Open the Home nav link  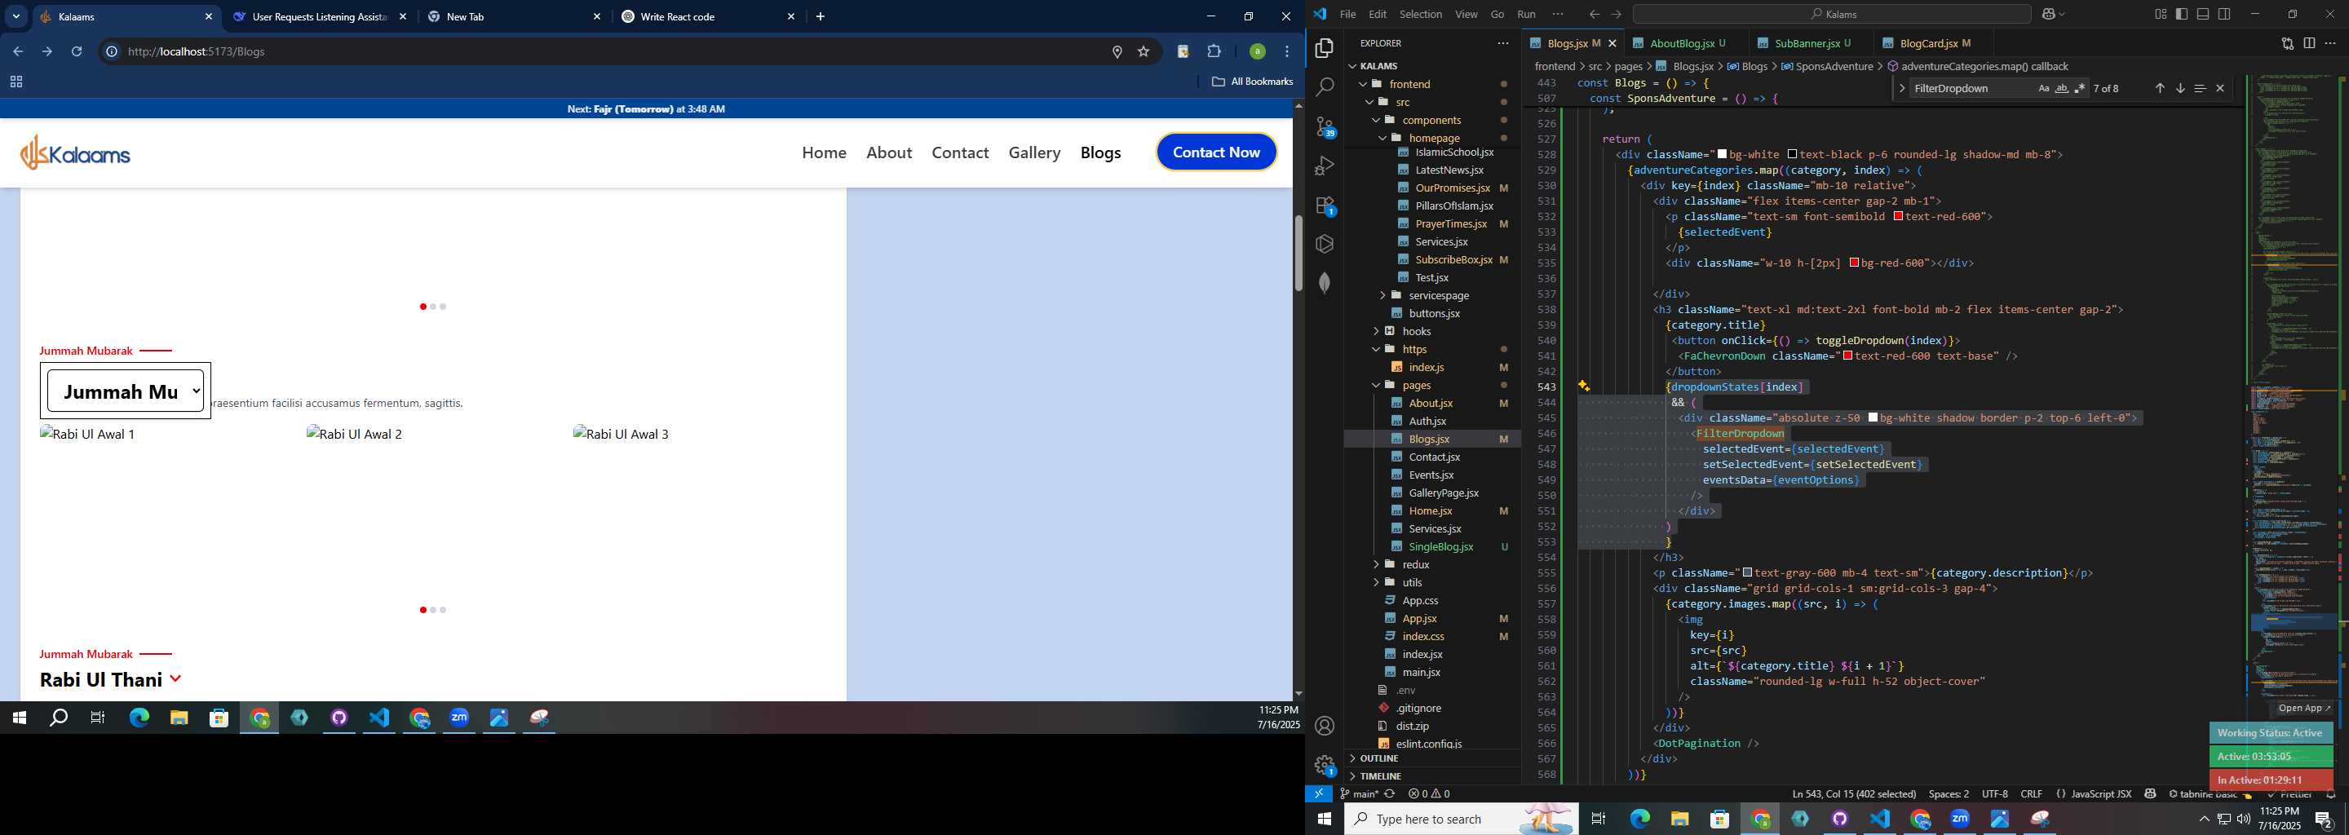[x=824, y=152]
